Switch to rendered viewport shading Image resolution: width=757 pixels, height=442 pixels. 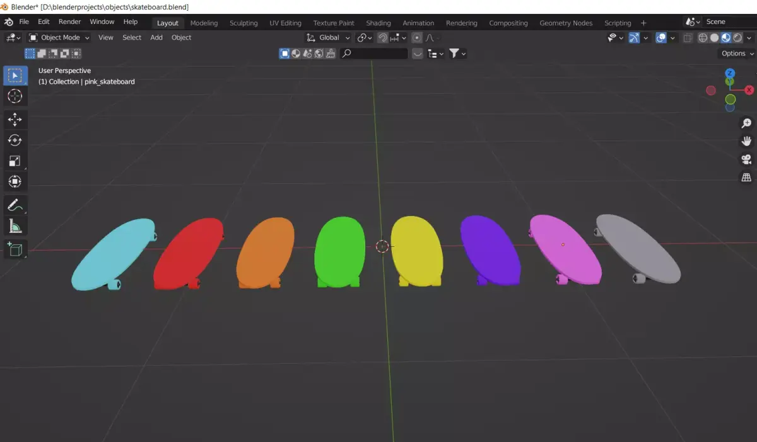[x=737, y=38]
